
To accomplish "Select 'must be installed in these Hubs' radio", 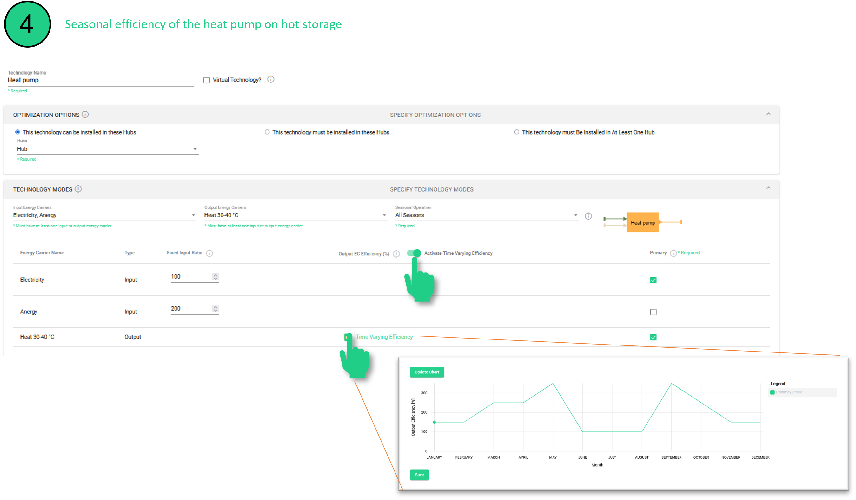I will [x=267, y=132].
